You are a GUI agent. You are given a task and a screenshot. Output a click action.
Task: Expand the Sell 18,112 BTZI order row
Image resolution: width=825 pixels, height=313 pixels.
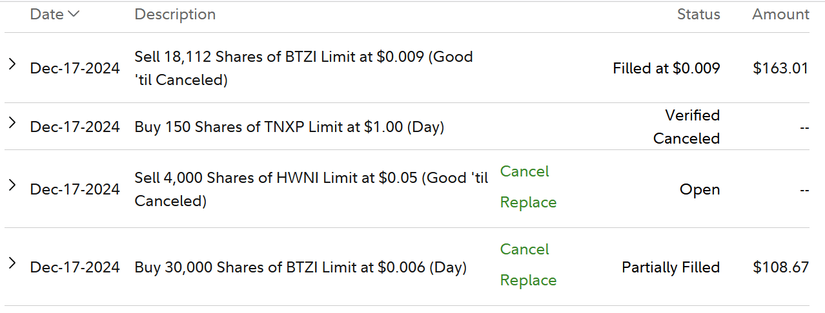pyautogui.click(x=12, y=64)
